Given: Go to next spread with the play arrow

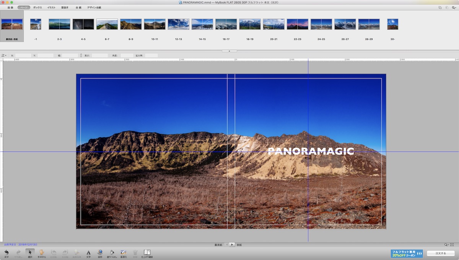Looking at the screenshot, I should pos(232,244).
